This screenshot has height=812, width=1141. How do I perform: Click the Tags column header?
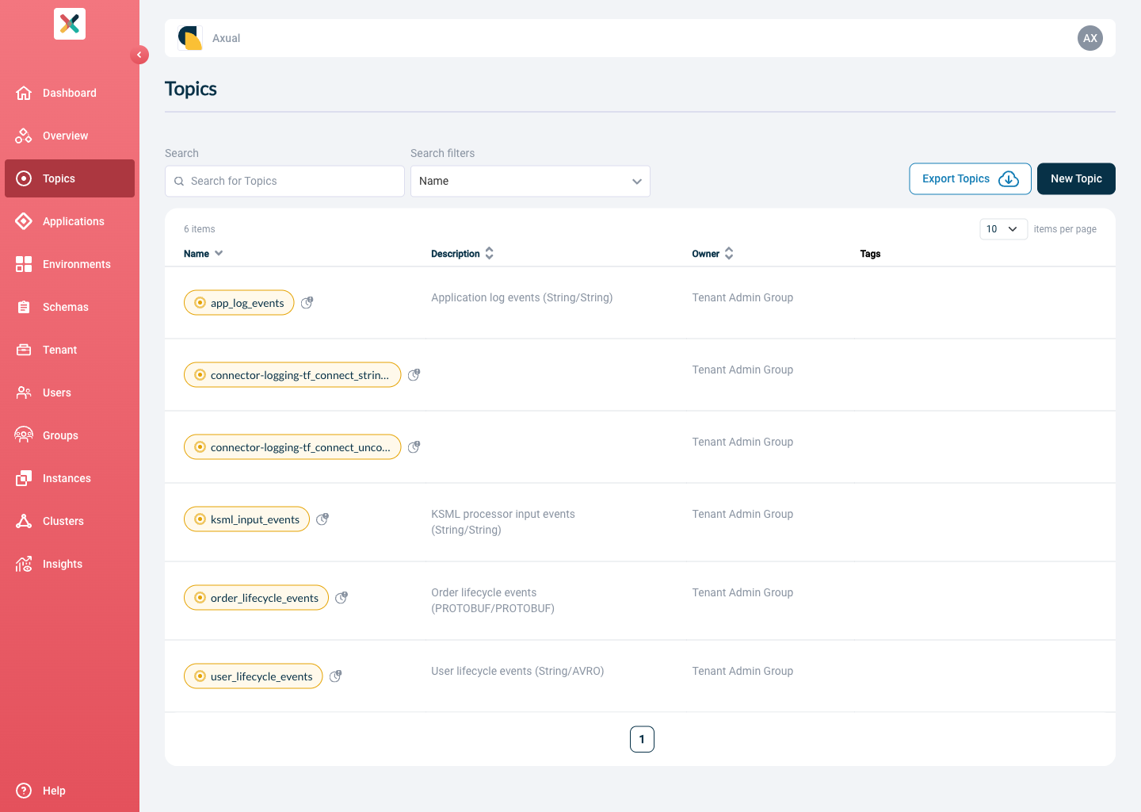[x=870, y=254]
